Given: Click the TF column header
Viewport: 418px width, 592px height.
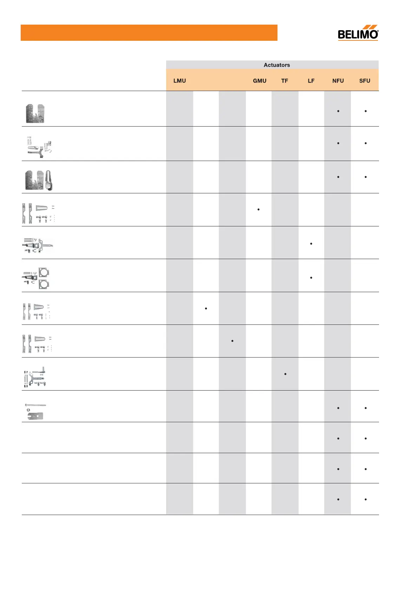Looking at the screenshot, I should point(285,81).
